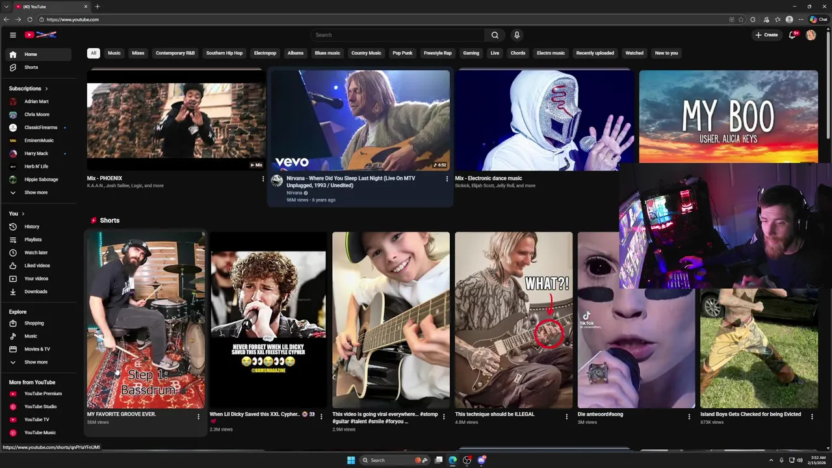Image resolution: width=832 pixels, height=468 pixels.
Task: Open the YouTube account avatar menu
Action: (x=811, y=35)
